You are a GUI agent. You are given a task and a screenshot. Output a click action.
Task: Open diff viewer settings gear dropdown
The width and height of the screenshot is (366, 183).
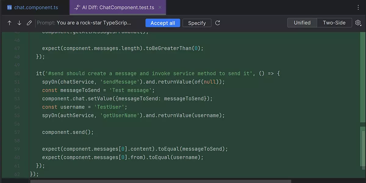(x=358, y=23)
